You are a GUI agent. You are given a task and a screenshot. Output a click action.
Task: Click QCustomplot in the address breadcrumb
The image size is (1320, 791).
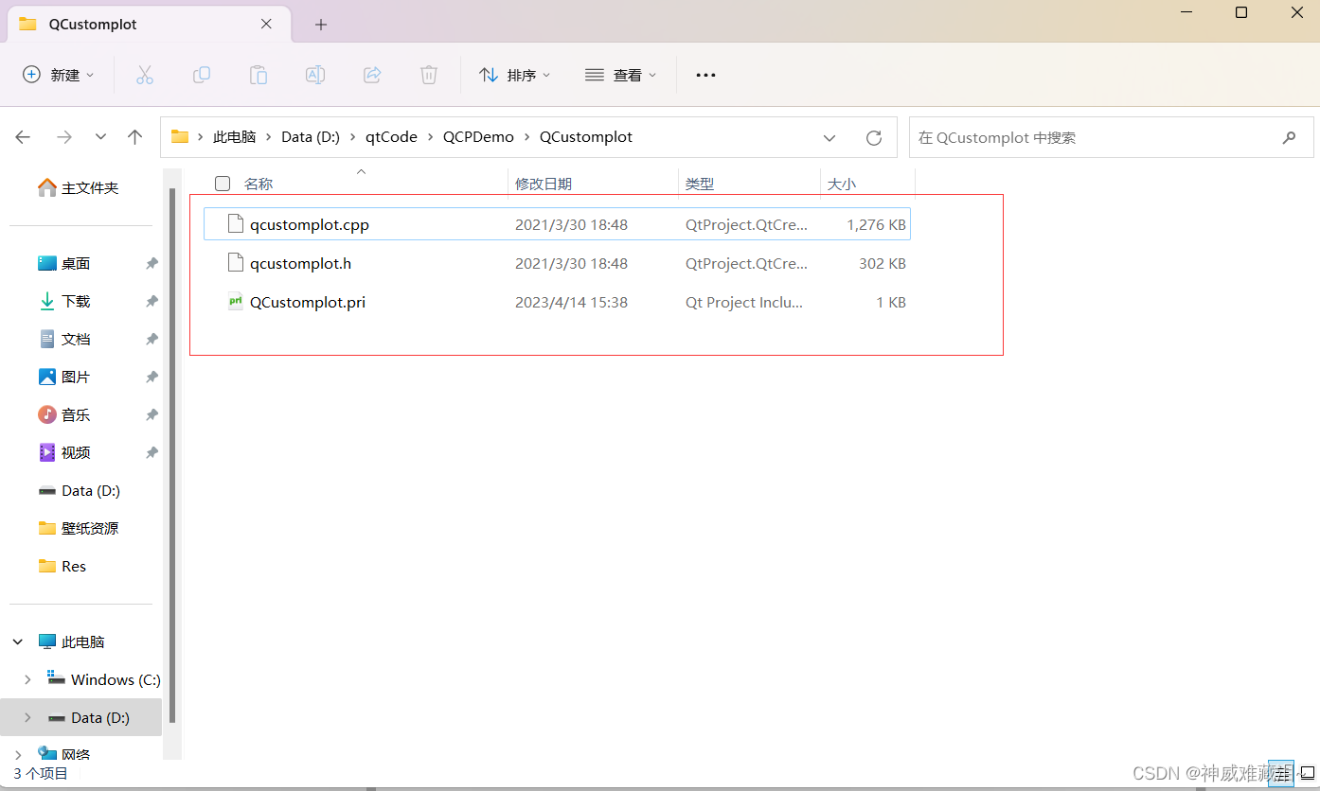(586, 137)
